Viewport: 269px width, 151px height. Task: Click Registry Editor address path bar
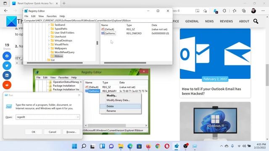pos(98,21)
